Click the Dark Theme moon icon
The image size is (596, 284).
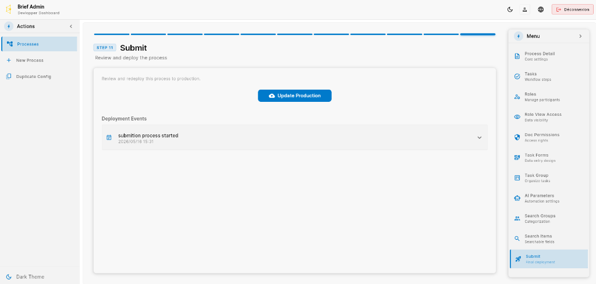[9, 277]
